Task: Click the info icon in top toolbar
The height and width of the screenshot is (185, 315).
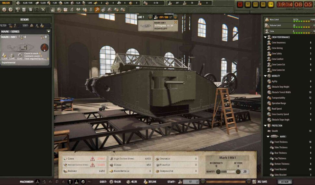Action: click(4, 10)
